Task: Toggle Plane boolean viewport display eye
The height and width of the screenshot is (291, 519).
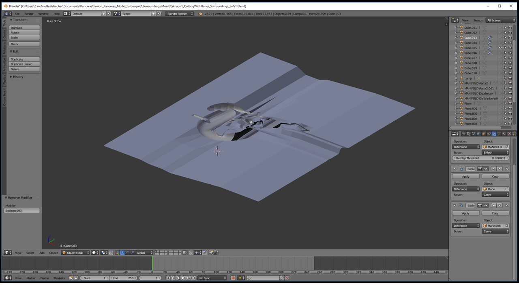Action: (x=486, y=169)
